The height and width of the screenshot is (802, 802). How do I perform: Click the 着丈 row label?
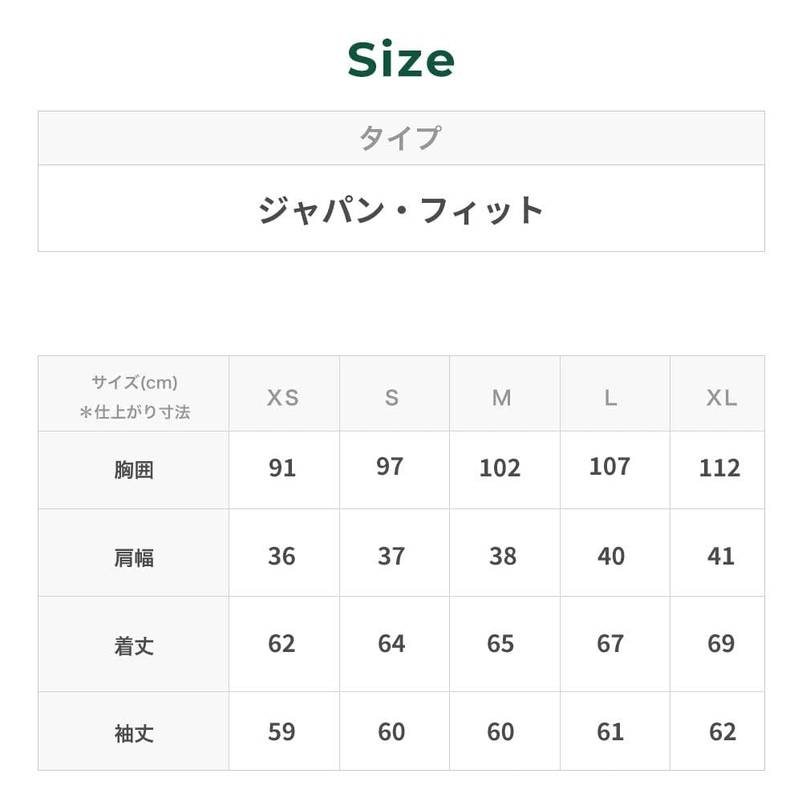[x=134, y=646]
